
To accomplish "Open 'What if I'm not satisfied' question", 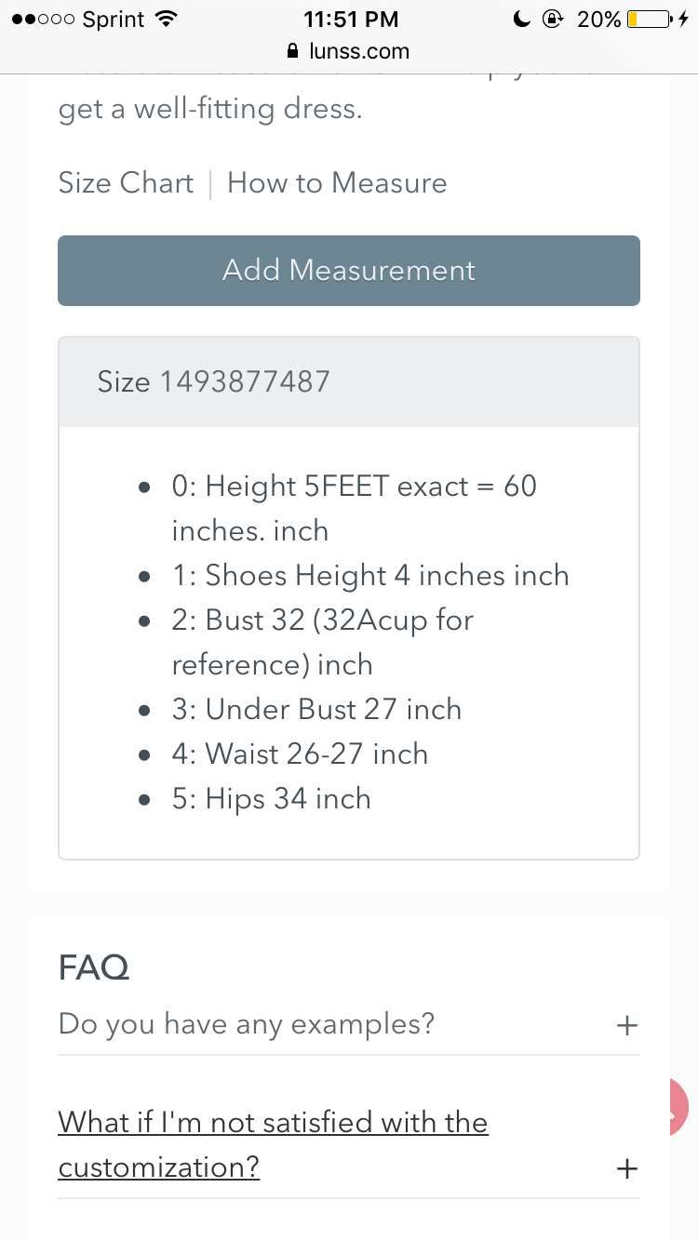I will pyautogui.click(x=273, y=1144).
